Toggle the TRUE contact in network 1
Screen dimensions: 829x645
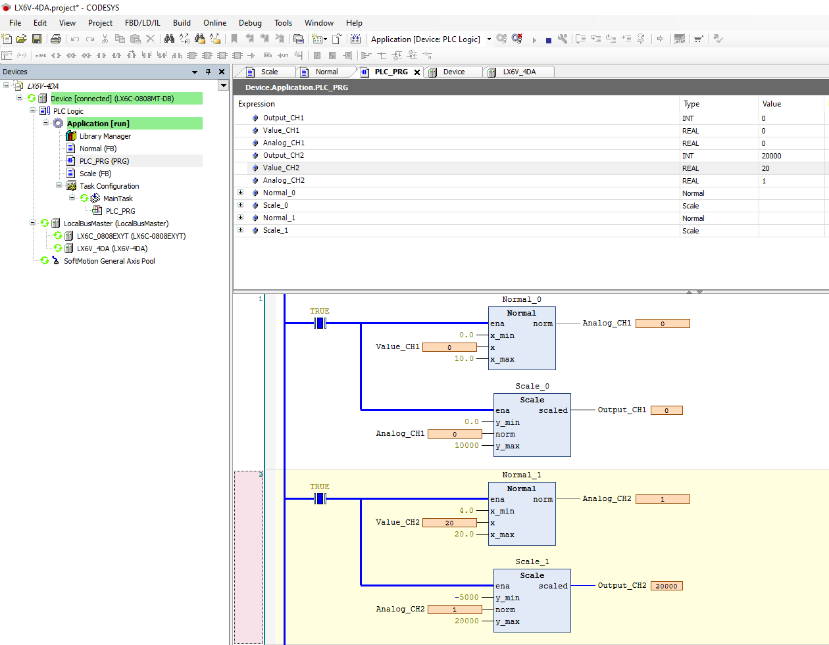click(x=320, y=323)
